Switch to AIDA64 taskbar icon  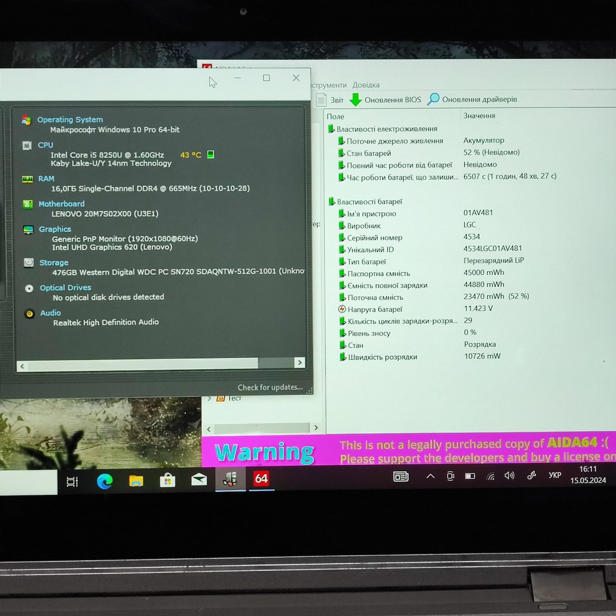tap(261, 478)
